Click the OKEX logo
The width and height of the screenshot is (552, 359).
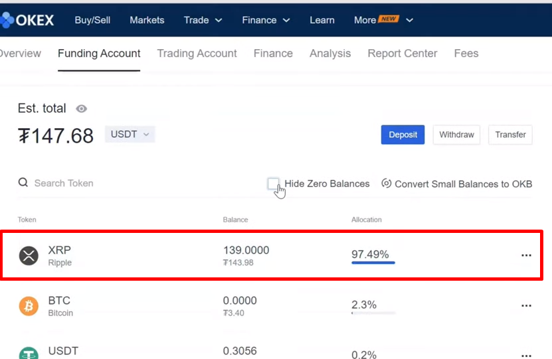(27, 20)
